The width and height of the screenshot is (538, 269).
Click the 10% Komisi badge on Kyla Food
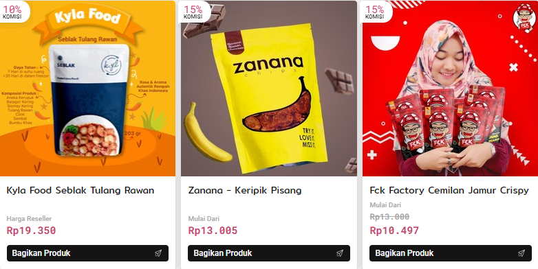coord(14,11)
